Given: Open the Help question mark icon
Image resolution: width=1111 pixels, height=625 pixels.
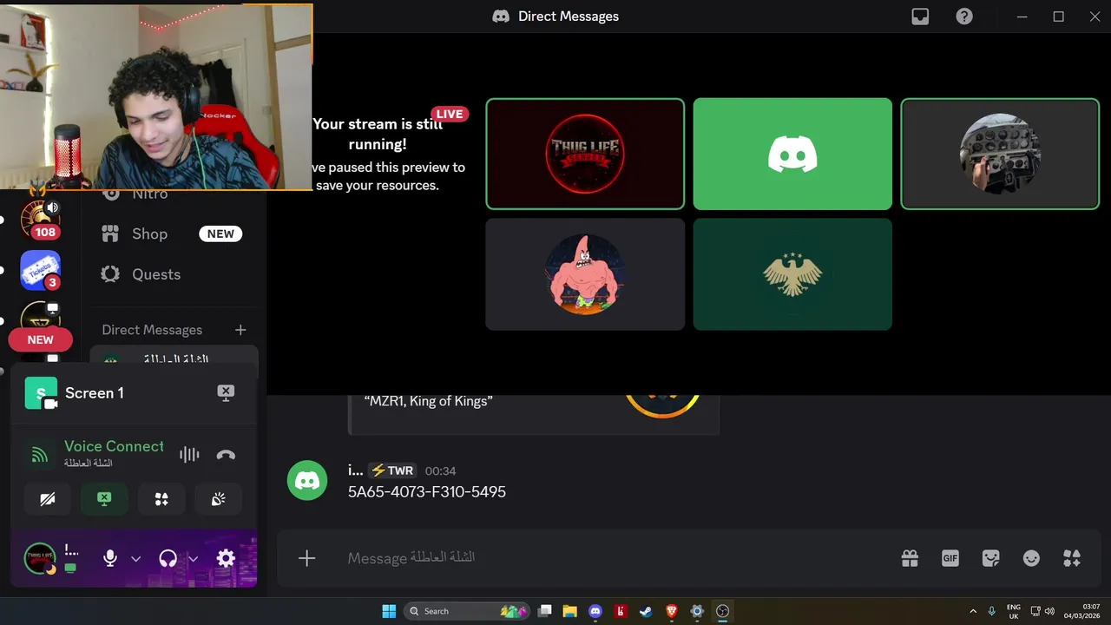Looking at the screenshot, I should [x=964, y=16].
